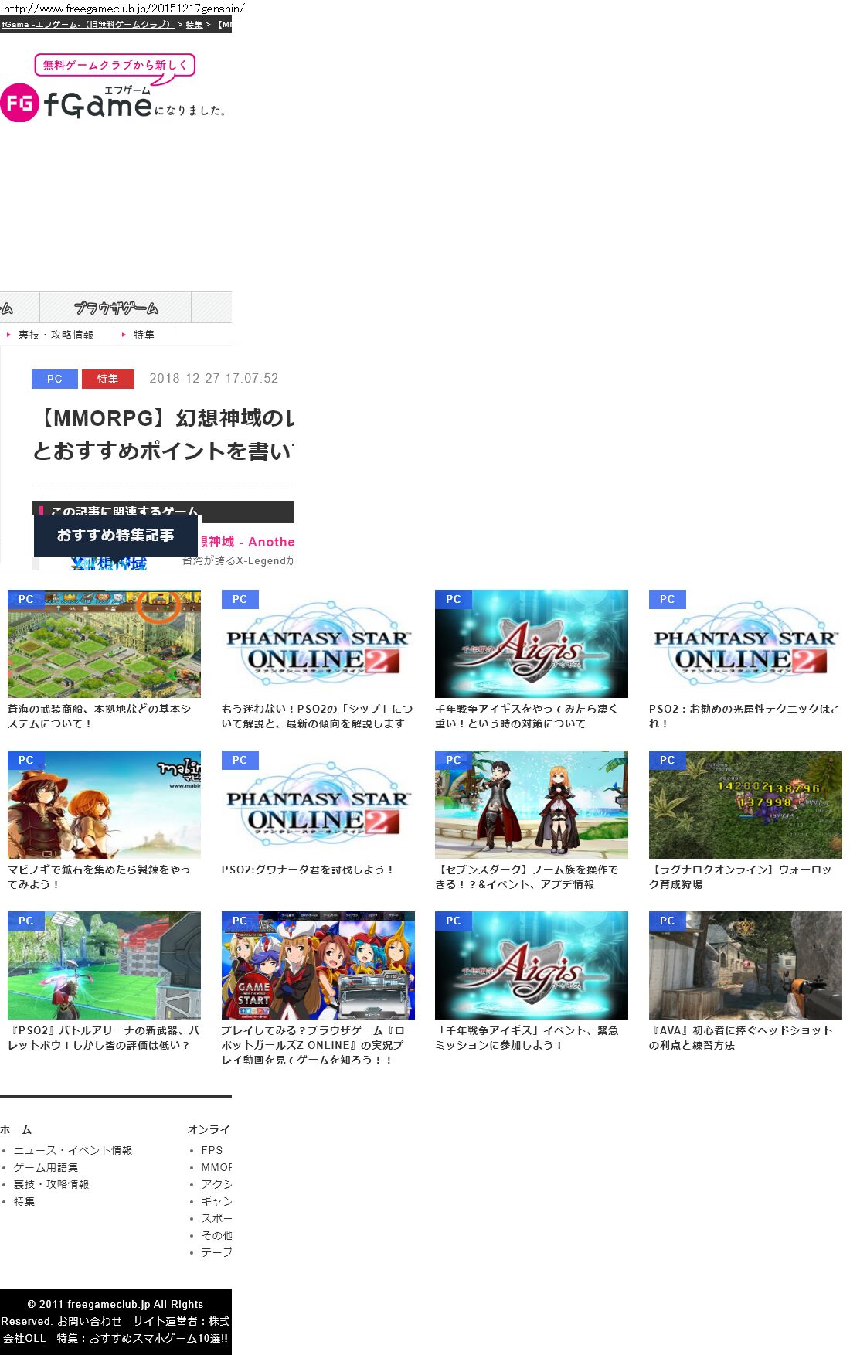Open the マビノギ 鉱石製錬 article thumbnail
The image size is (850, 1355).
point(104,805)
